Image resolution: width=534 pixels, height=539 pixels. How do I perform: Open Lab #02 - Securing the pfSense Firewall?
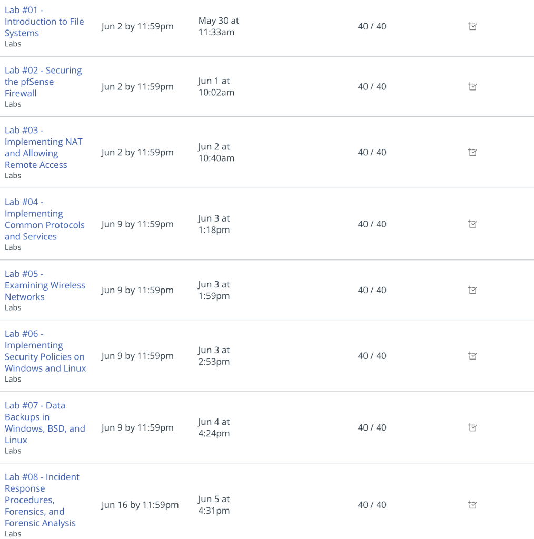point(43,82)
